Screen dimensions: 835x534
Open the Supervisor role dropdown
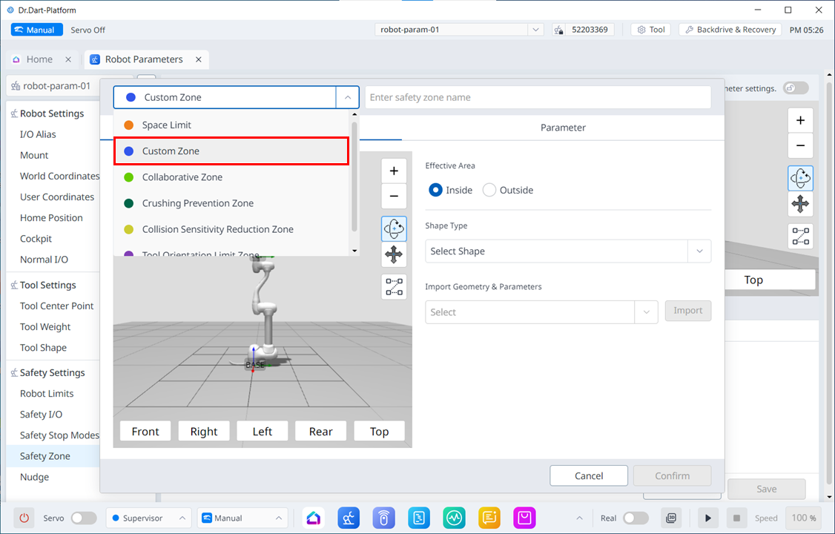(148, 518)
